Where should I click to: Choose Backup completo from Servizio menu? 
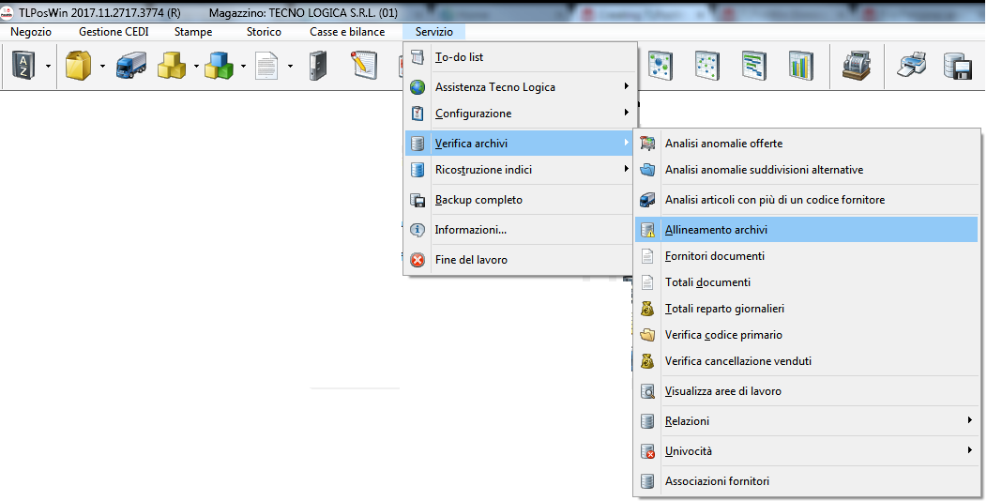[x=478, y=200]
